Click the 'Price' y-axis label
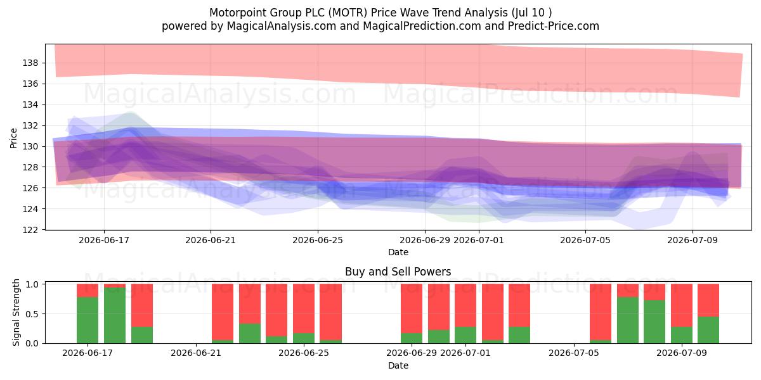This screenshot has height=380, width=761. pyautogui.click(x=14, y=137)
